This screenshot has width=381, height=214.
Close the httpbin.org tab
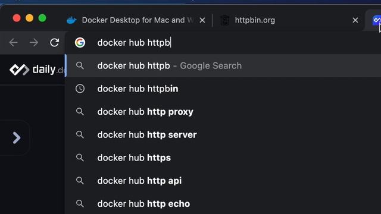pyautogui.click(x=355, y=20)
